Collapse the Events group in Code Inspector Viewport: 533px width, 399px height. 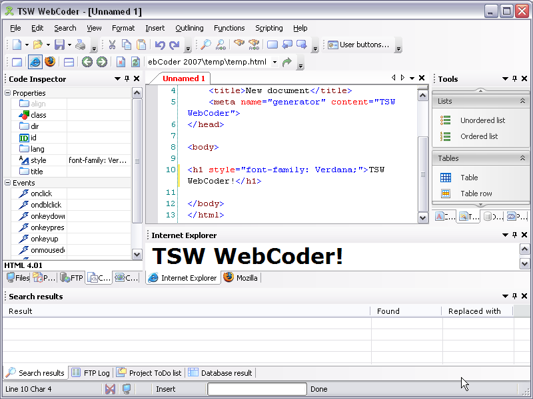(x=7, y=182)
